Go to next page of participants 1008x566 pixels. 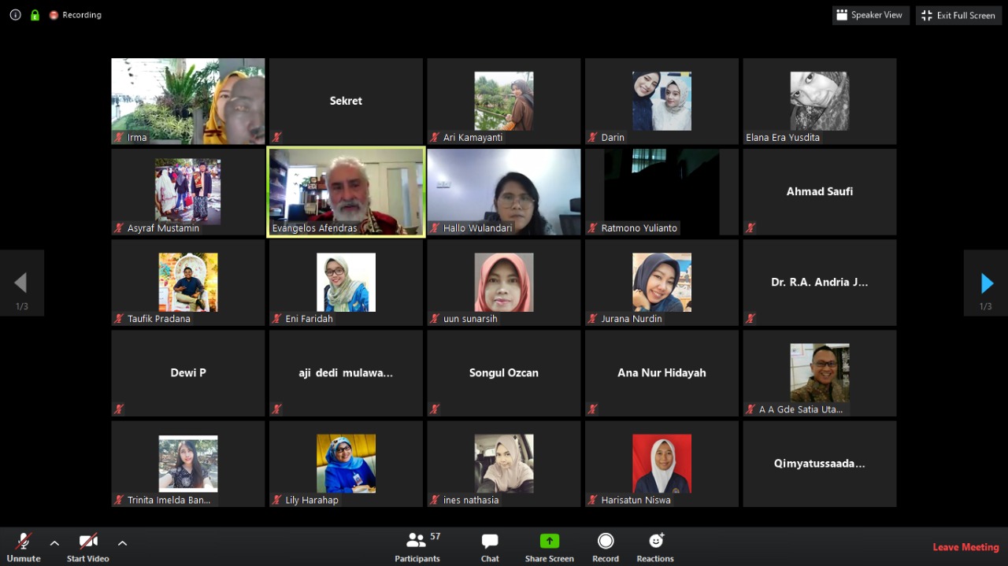(986, 283)
